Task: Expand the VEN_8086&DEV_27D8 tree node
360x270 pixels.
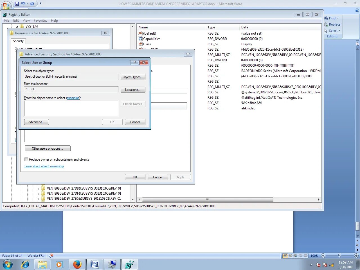Action: [39, 188]
